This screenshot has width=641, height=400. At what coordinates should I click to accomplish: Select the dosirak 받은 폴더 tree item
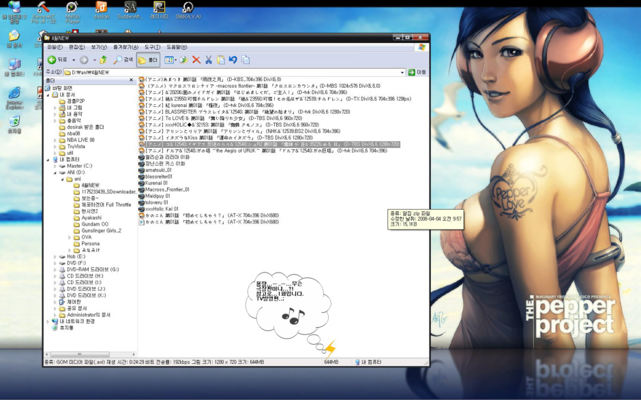85,127
